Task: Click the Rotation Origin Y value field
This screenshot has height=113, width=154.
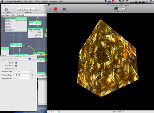Action: point(22,75)
